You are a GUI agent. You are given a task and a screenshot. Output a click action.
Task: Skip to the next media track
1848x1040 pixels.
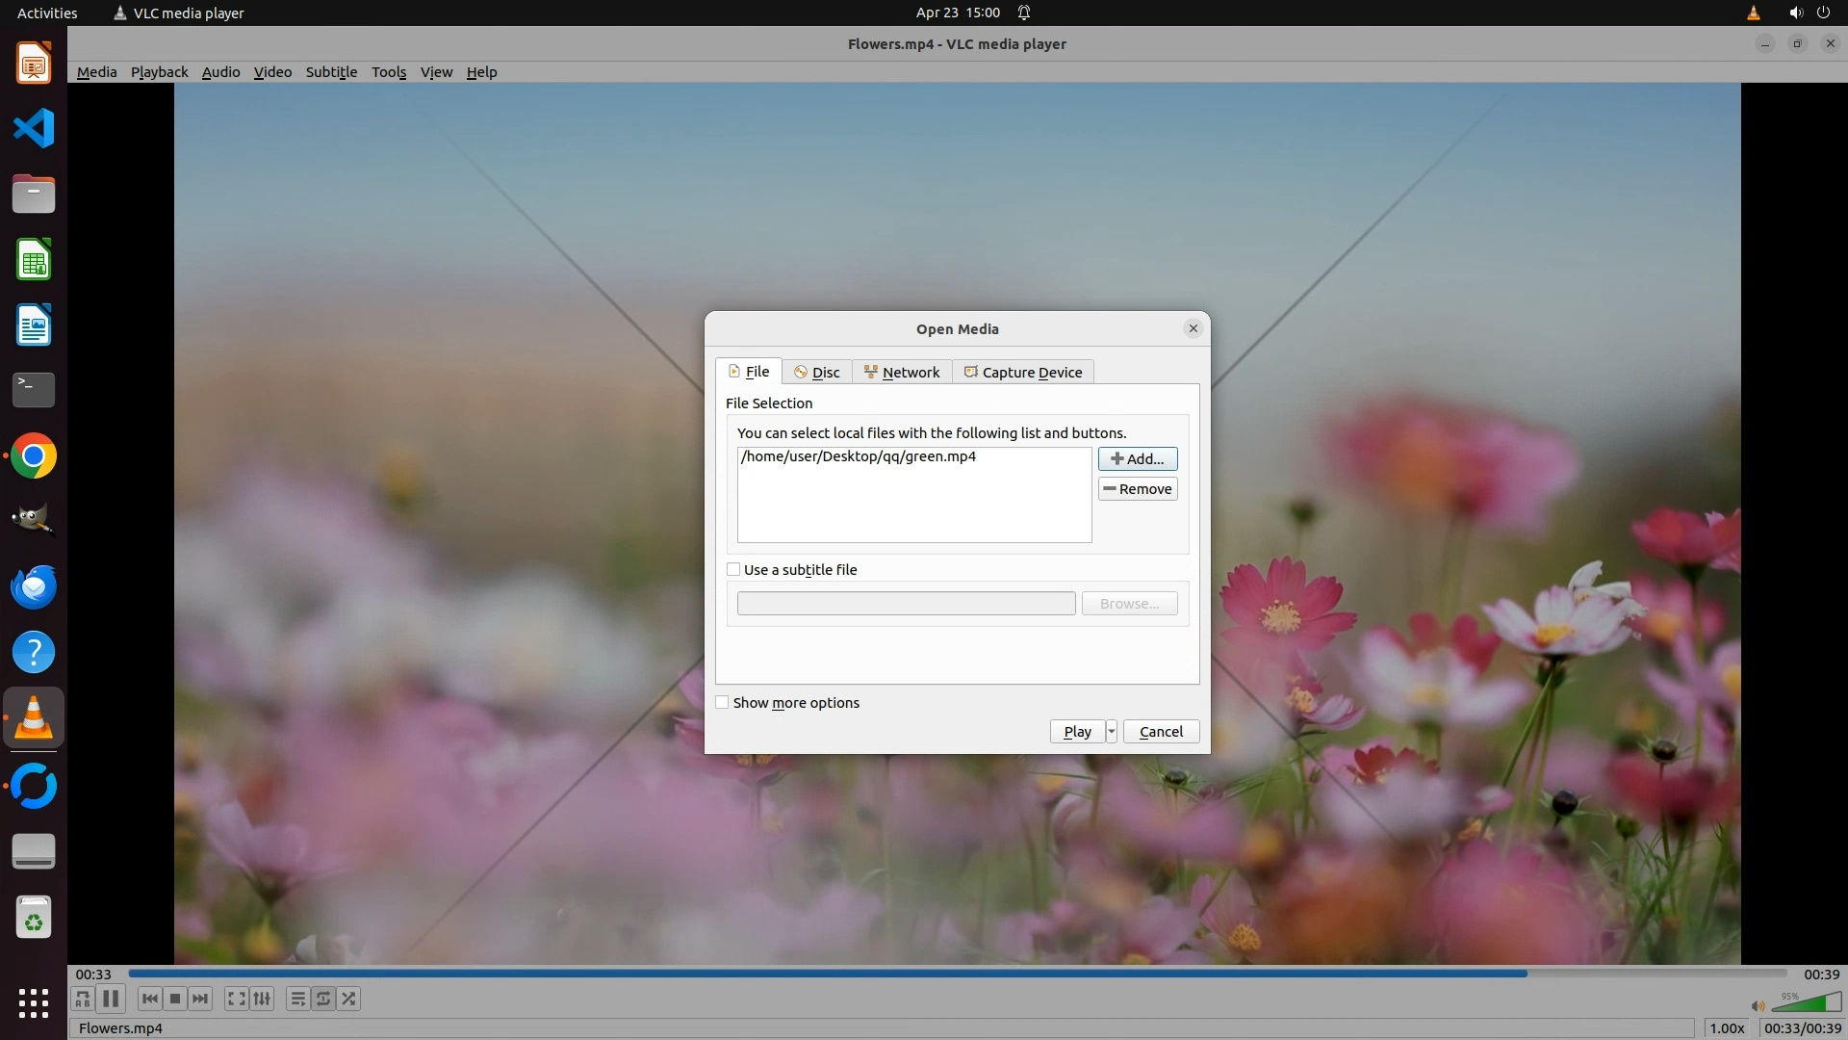coord(200,999)
